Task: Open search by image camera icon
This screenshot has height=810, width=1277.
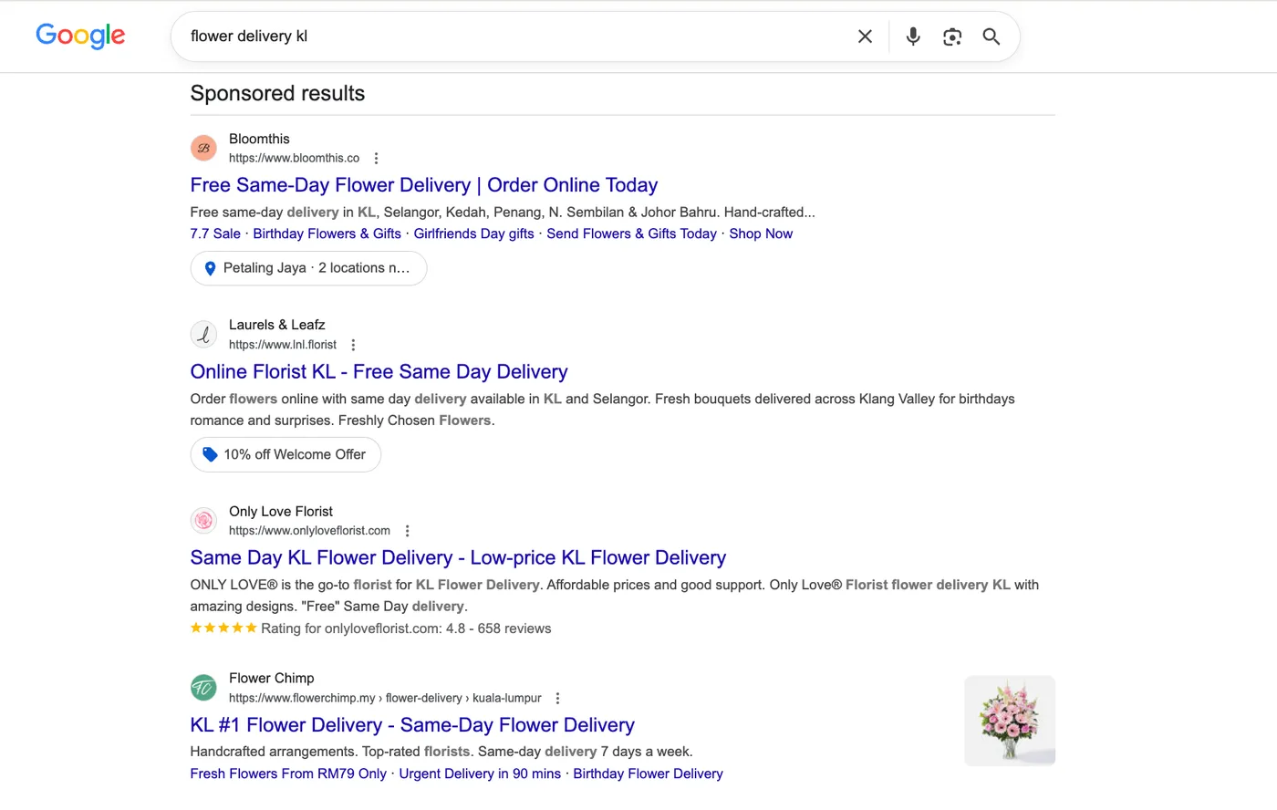Action: (x=952, y=36)
